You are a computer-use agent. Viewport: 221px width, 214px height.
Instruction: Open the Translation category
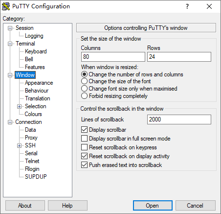click(x=38, y=98)
